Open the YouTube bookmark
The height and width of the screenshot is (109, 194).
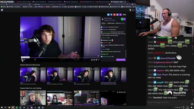coord(47,7)
